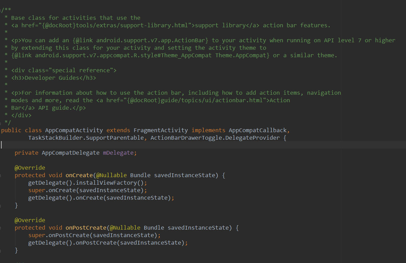The width and height of the screenshot is (406, 263).
Task: Click the AppCompatActivity class name in declaration
Action: pyautogui.click(x=74, y=130)
